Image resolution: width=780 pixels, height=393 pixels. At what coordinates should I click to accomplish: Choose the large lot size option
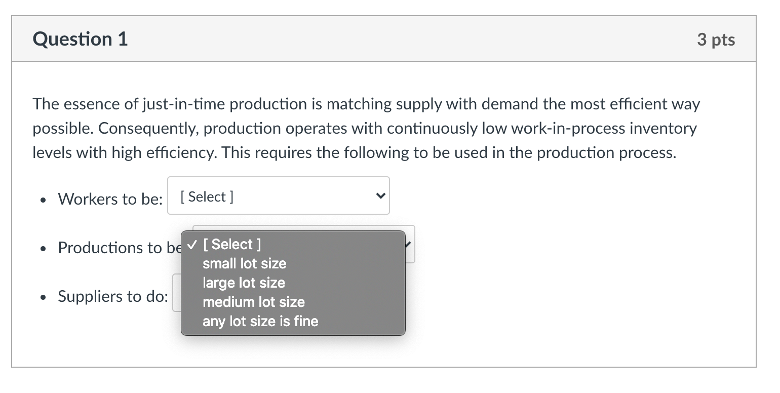click(x=244, y=283)
